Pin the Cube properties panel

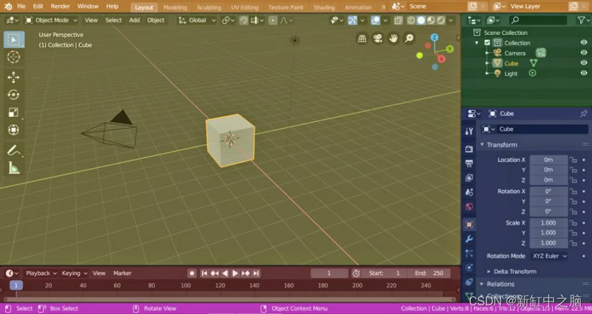pyautogui.click(x=583, y=114)
